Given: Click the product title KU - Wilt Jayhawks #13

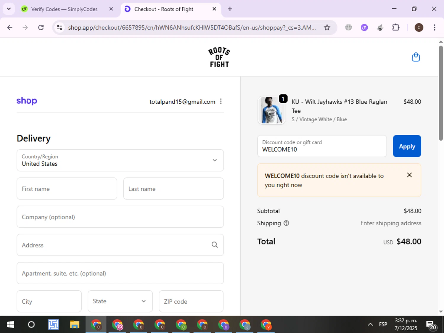Looking at the screenshot, I should click(x=340, y=106).
